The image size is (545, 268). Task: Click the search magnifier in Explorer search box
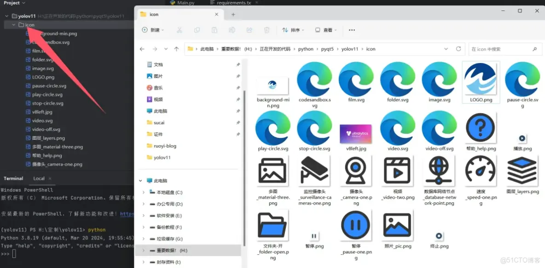coord(534,49)
